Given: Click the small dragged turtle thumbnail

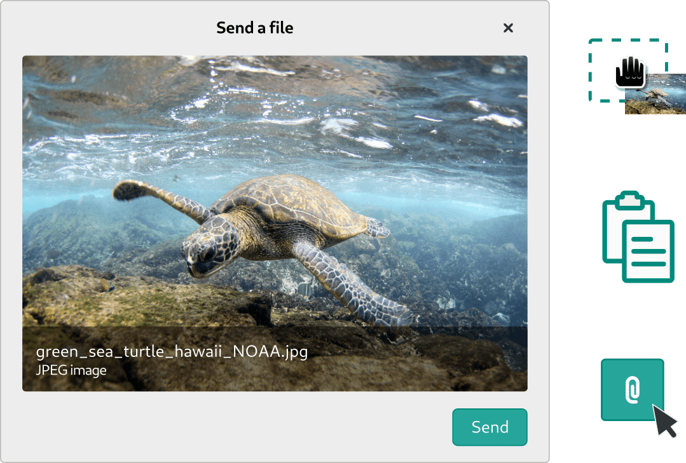Looking at the screenshot, I should coord(655,94).
